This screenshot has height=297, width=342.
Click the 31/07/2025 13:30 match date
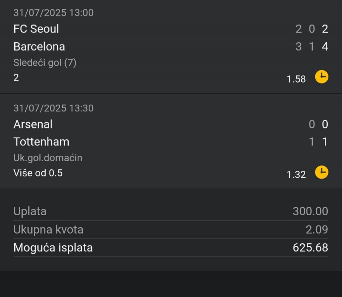click(x=53, y=108)
